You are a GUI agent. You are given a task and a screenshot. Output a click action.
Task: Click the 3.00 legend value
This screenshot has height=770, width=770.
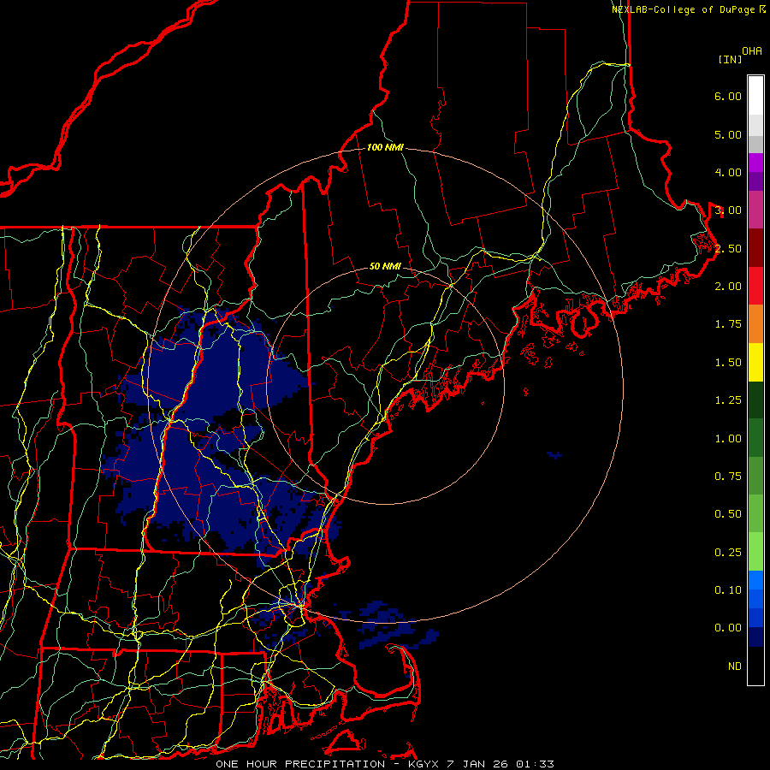point(728,210)
